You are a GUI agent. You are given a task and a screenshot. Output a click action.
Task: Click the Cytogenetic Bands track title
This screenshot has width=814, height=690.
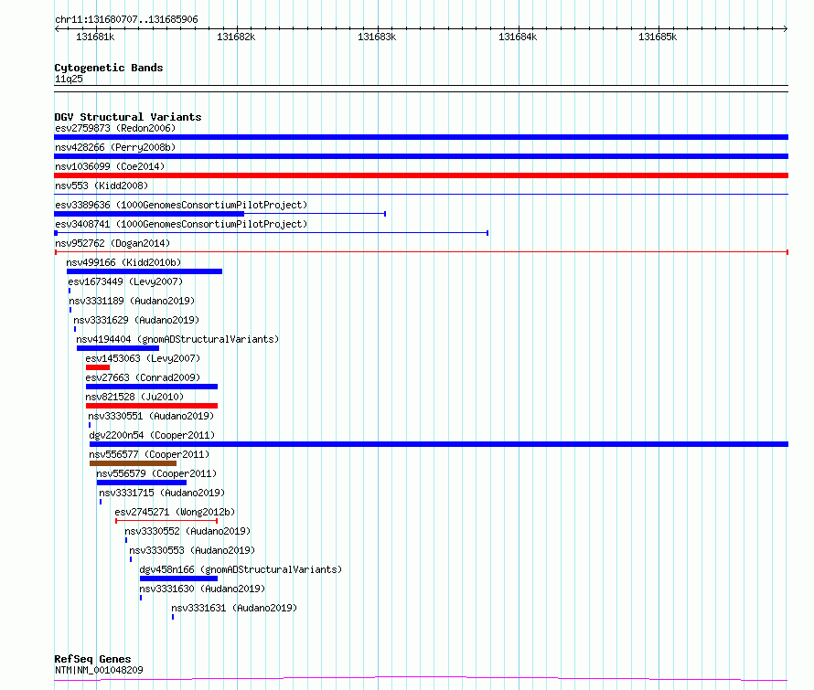click(x=109, y=68)
